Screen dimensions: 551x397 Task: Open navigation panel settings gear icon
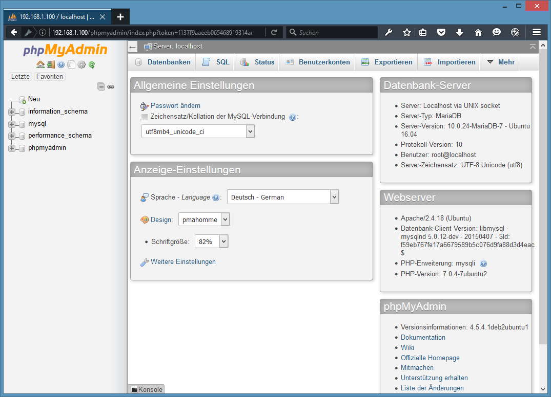click(x=81, y=64)
